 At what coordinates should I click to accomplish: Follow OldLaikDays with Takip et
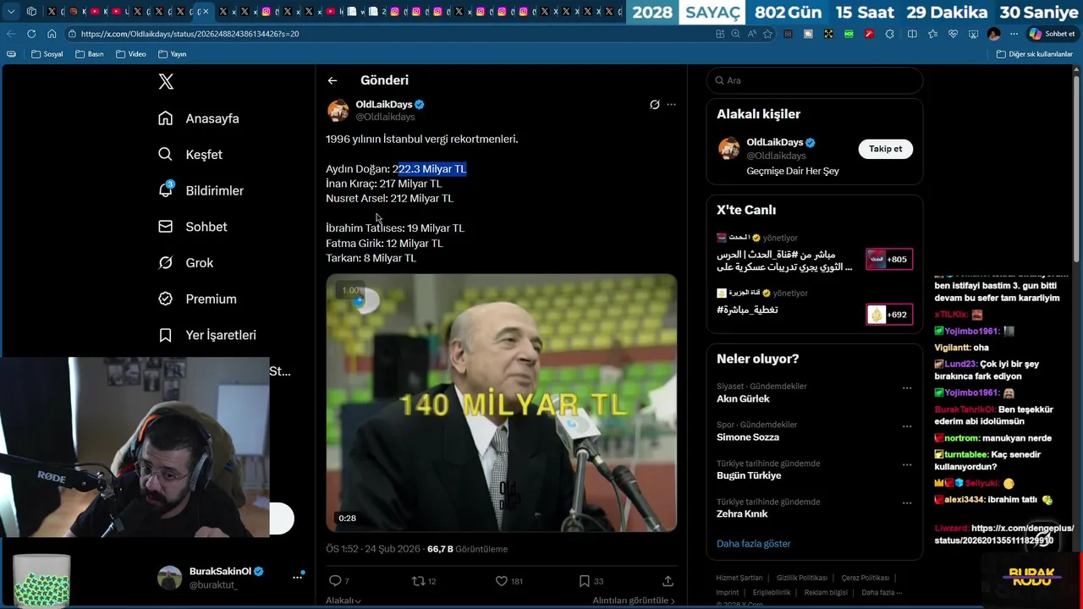pos(885,149)
